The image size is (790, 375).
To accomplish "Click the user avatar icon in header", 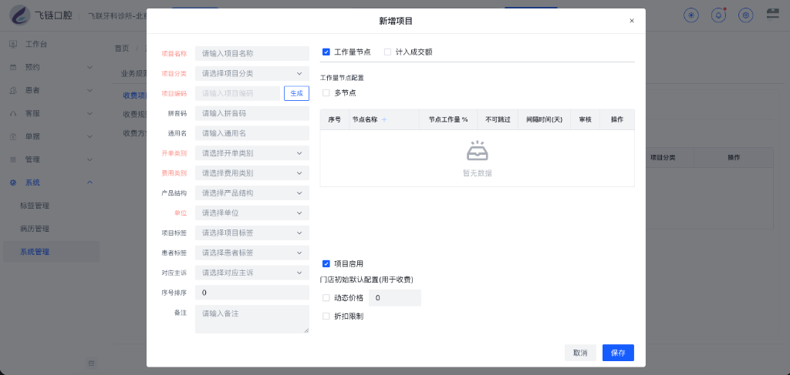I will tap(773, 14).
